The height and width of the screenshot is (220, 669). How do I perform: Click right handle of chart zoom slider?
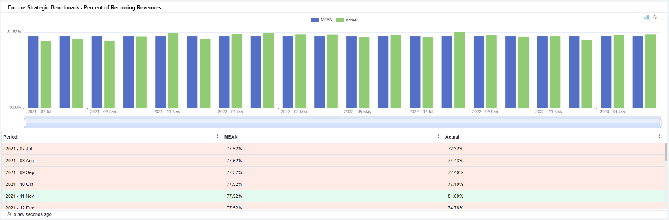point(660,123)
